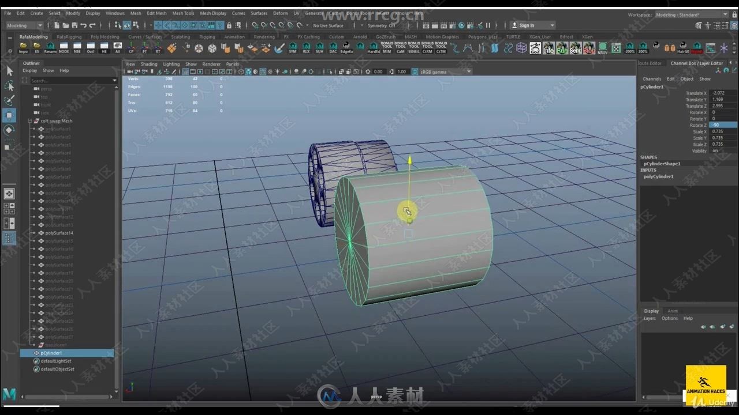Toggle the pause viewport button
Viewport: 739px width, 415px height.
pyautogui.click(x=488, y=25)
